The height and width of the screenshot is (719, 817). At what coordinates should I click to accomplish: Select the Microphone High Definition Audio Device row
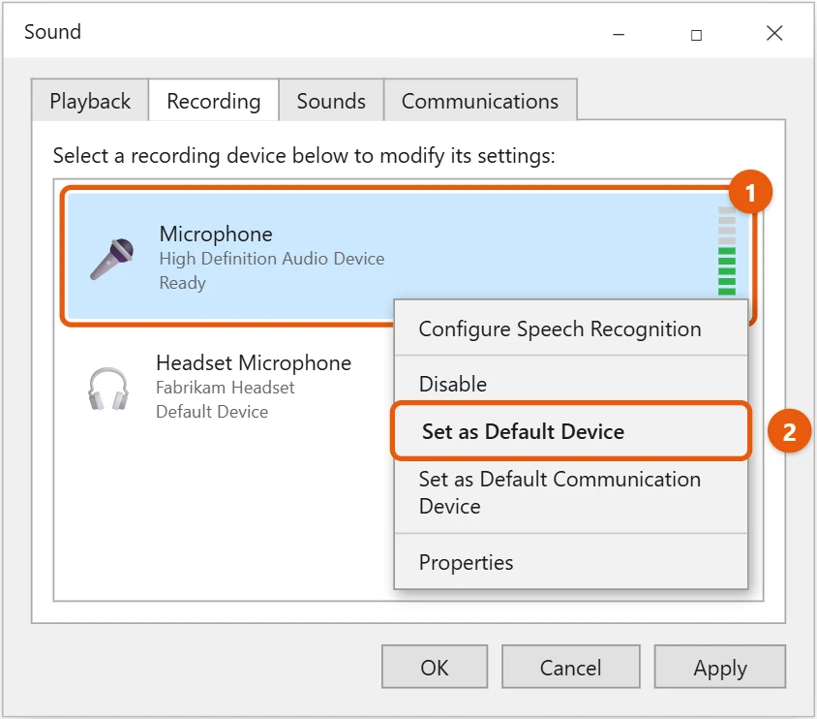tap(408, 256)
